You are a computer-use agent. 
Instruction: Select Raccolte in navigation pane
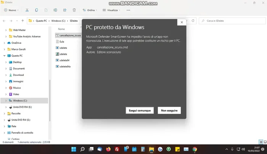(x=16, y=114)
